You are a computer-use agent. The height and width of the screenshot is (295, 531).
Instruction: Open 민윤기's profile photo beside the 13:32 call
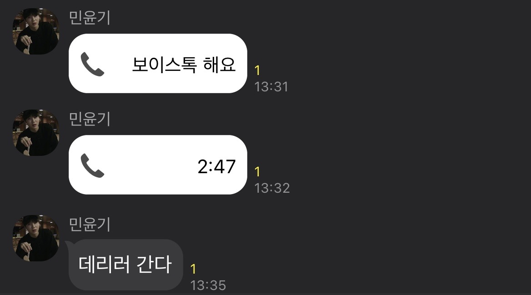pyautogui.click(x=36, y=132)
